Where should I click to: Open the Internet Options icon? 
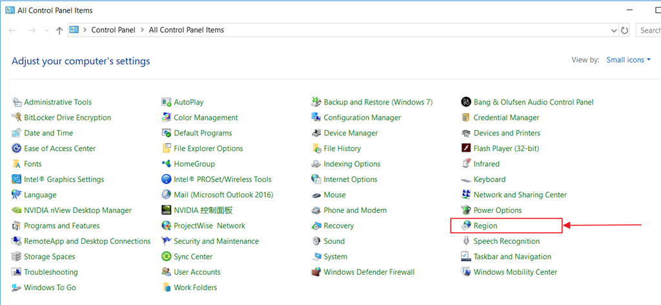[316, 179]
